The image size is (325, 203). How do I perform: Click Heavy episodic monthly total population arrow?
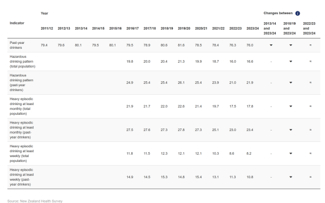pyautogui.click(x=290, y=106)
